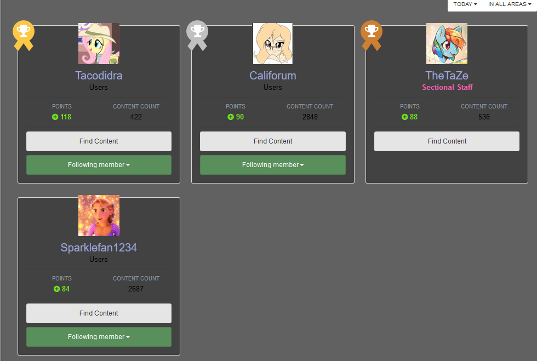Click the green plus icon beside 88 points
Image resolution: width=537 pixels, height=361 pixels.
pyautogui.click(x=404, y=117)
